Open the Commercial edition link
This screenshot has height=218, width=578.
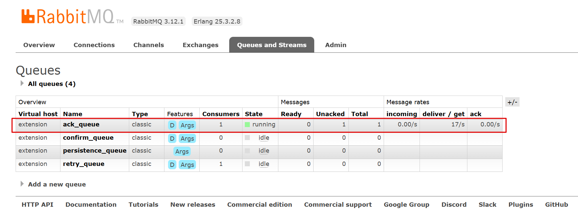coord(260,204)
